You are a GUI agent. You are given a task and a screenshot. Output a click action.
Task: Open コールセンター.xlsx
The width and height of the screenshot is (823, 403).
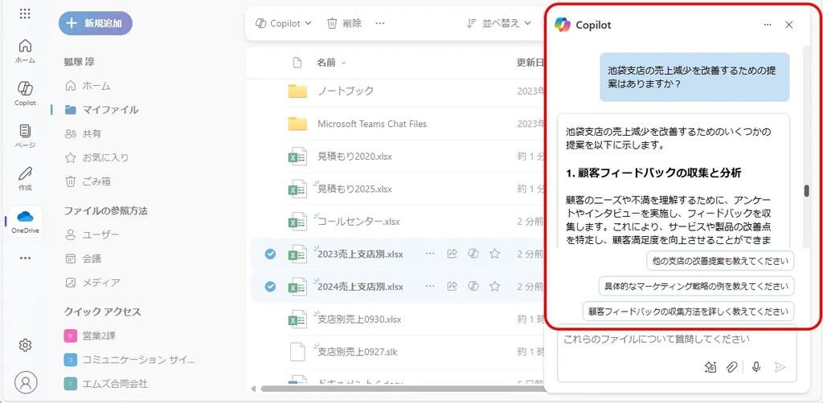click(358, 222)
